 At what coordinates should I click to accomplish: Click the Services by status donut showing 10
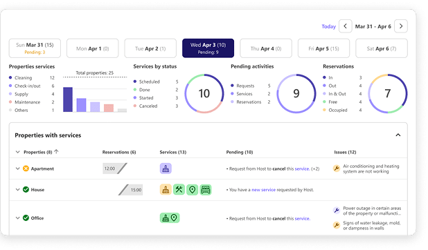204,93
